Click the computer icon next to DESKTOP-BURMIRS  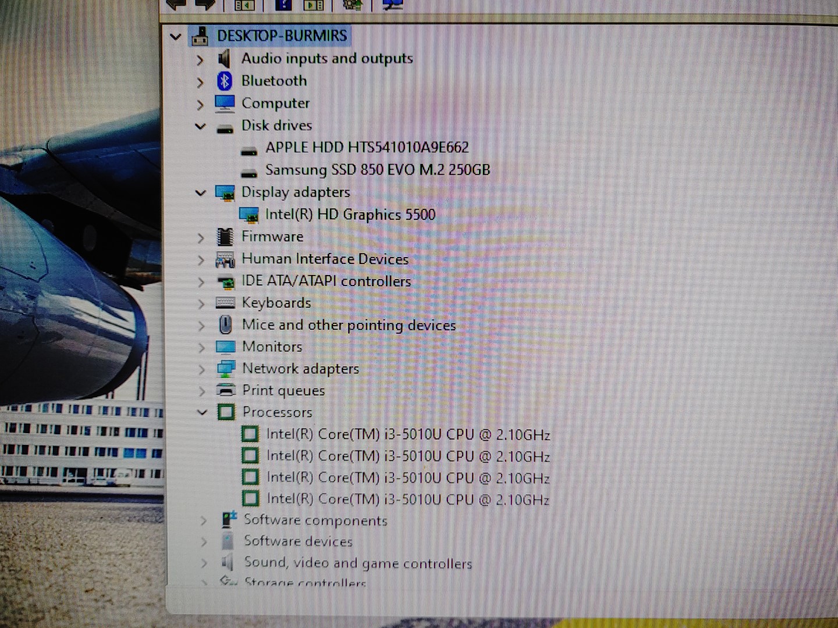[x=200, y=36]
